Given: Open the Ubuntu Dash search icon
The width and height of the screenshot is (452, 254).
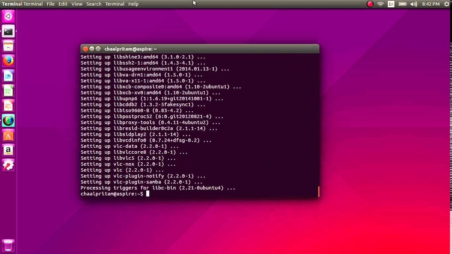Looking at the screenshot, I should click(8, 16).
